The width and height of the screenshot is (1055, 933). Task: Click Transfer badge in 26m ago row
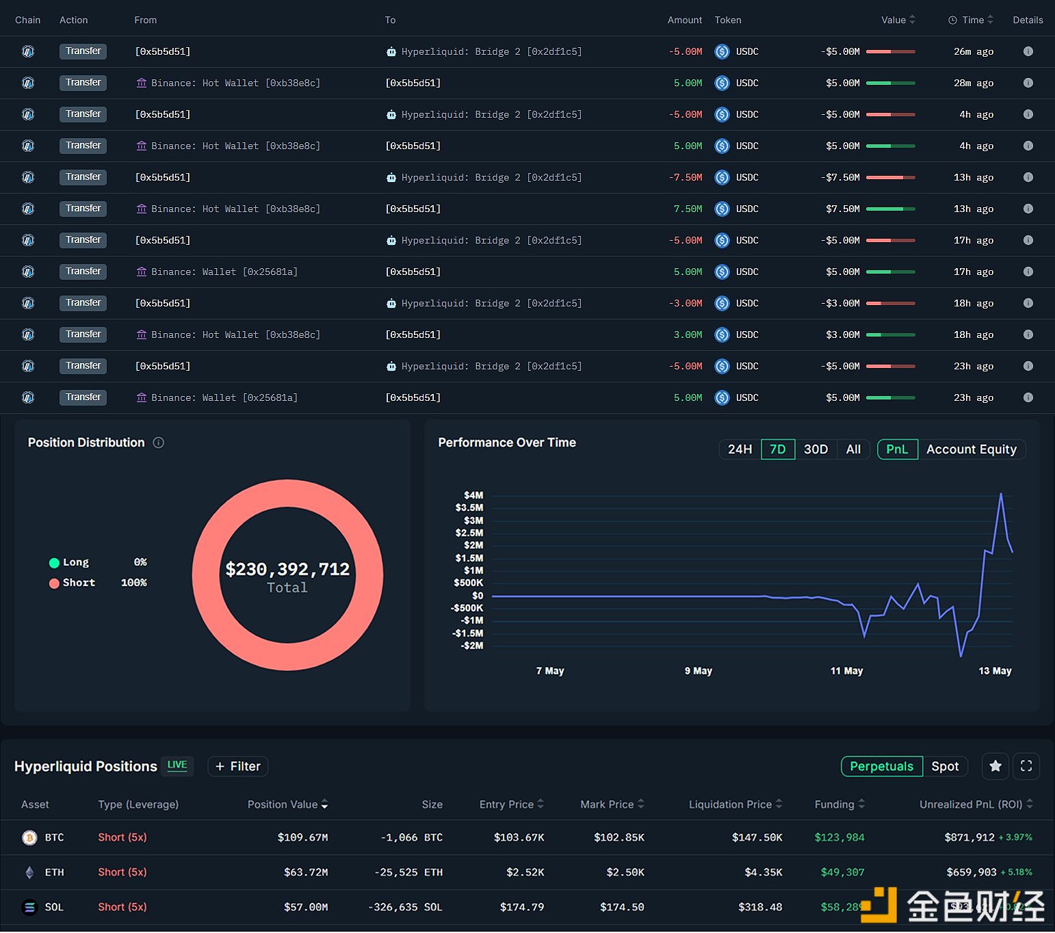pyautogui.click(x=83, y=51)
